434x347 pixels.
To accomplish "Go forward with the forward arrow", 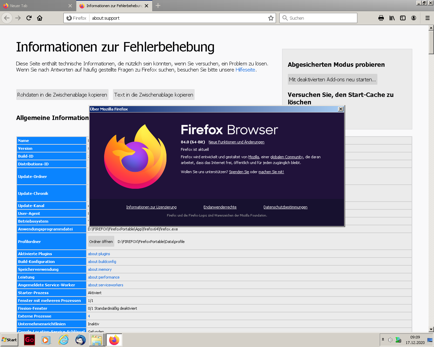I will tap(18, 18).
